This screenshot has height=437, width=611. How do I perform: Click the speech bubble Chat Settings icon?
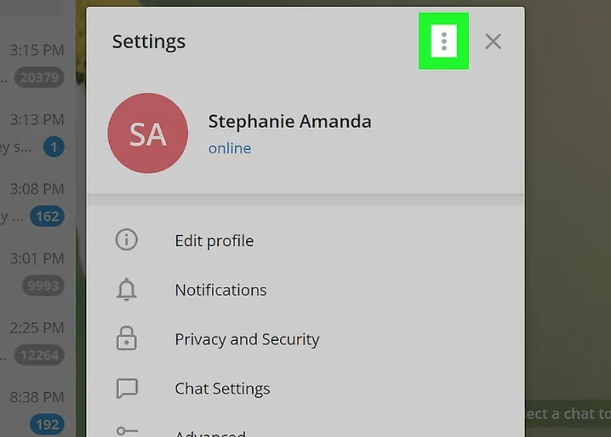[127, 389]
